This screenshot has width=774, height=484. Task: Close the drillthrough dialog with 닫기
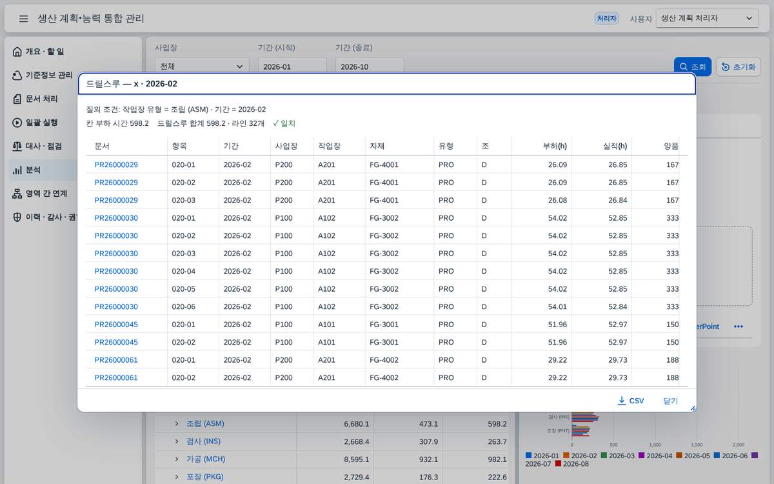tap(671, 401)
